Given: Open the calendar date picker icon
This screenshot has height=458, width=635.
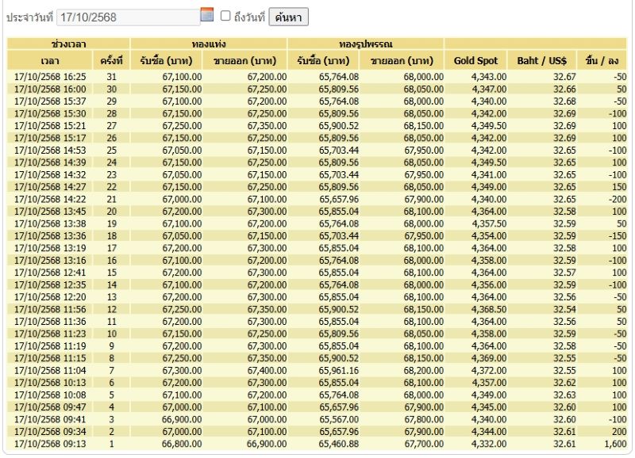Looking at the screenshot, I should [x=207, y=15].
